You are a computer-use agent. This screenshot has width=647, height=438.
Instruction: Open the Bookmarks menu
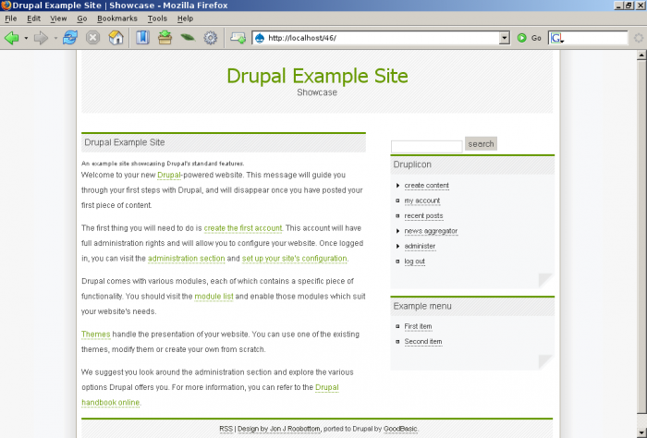coord(117,18)
